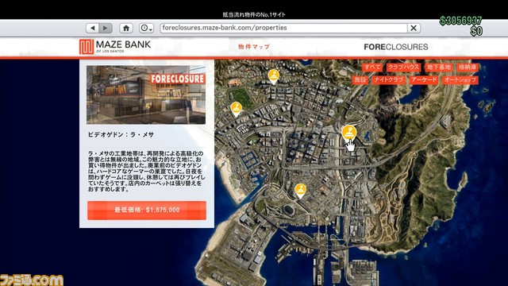Filter map by クラブハウス clubhouses
Screen dimensions: 508x286
coord(403,67)
